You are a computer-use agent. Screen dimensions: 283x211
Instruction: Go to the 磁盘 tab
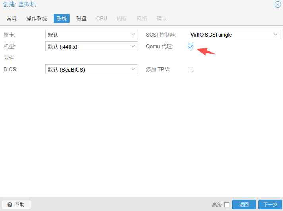click(x=81, y=18)
